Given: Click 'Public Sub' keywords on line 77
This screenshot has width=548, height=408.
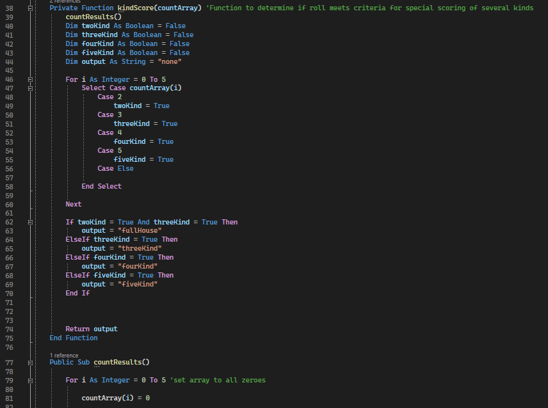Looking at the screenshot, I should (70, 362).
